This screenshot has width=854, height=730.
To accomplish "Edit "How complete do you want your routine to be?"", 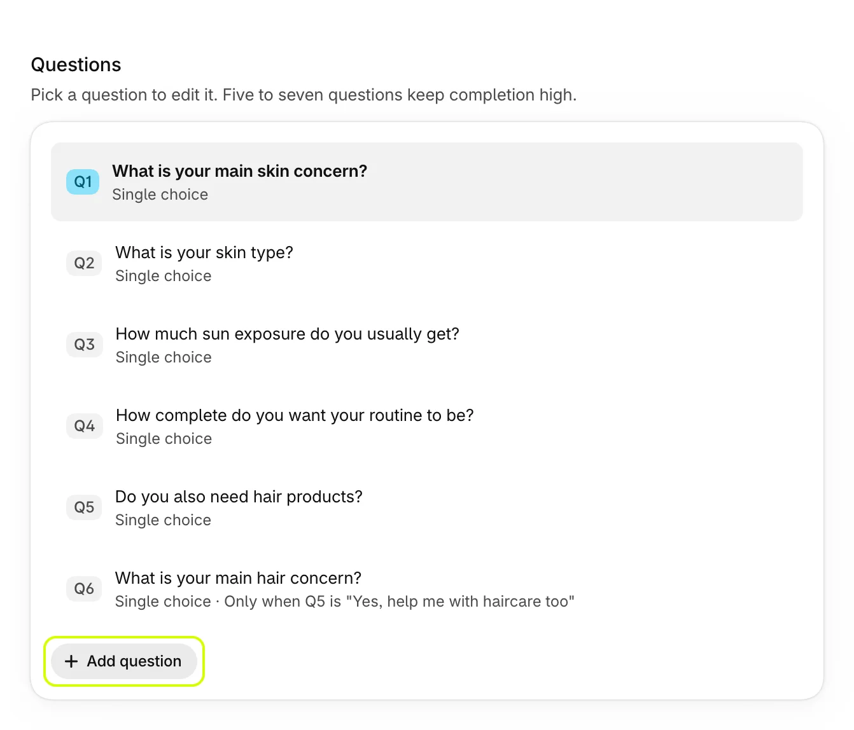I will 427,426.
